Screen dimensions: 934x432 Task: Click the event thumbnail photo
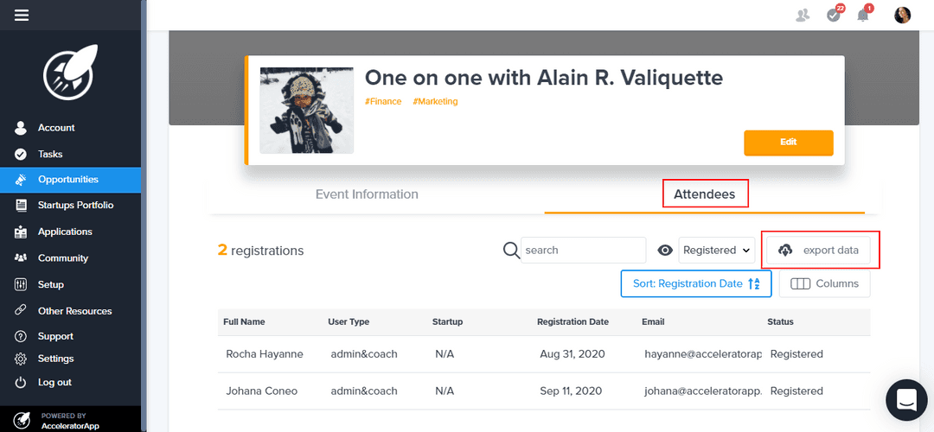[307, 110]
